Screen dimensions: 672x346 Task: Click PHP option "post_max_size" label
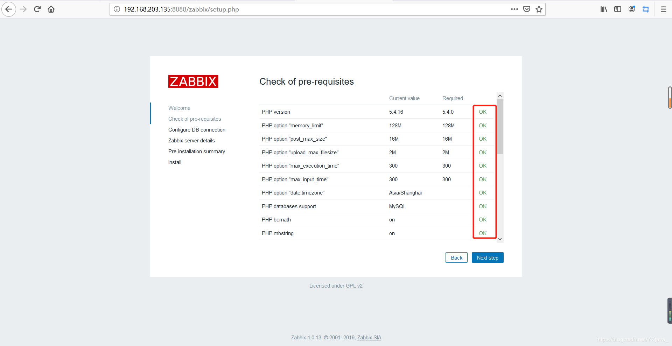point(294,139)
